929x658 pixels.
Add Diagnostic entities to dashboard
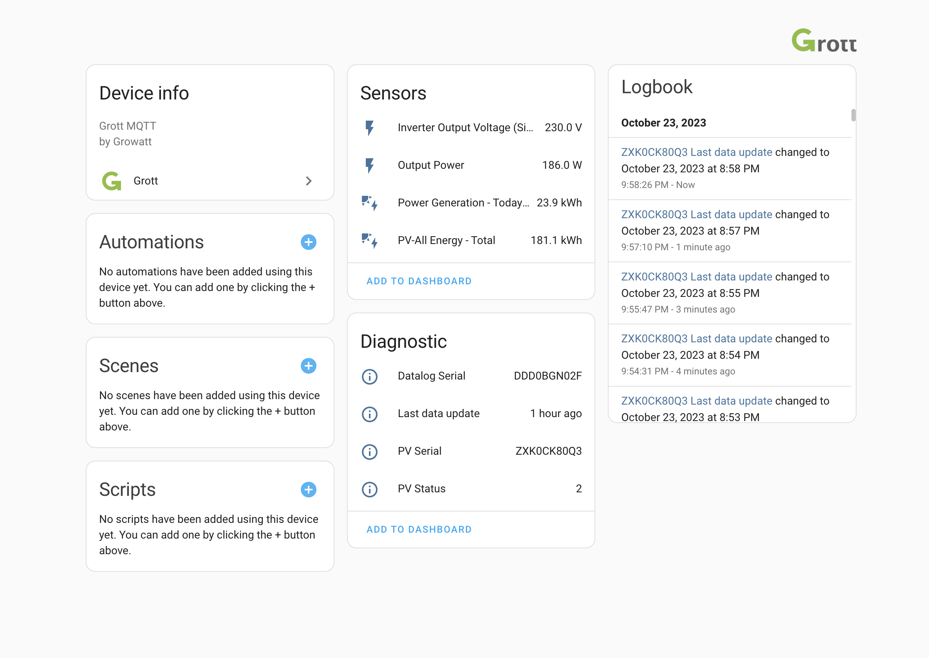point(419,530)
